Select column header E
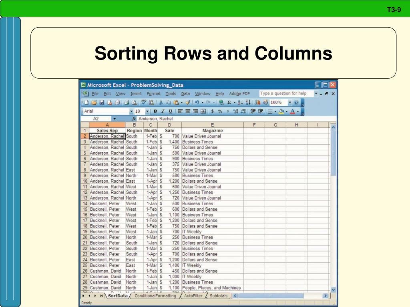The height and width of the screenshot is (307, 410). pyautogui.click(x=212, y=125)
